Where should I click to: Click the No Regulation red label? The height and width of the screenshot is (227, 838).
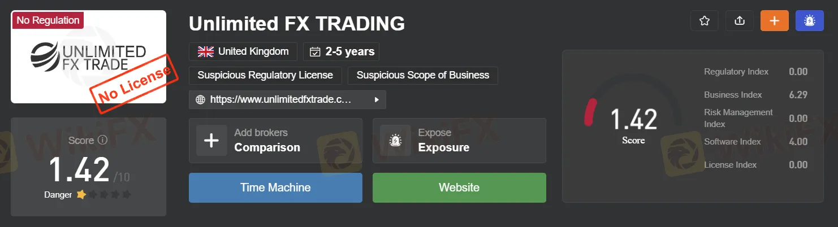48,20
